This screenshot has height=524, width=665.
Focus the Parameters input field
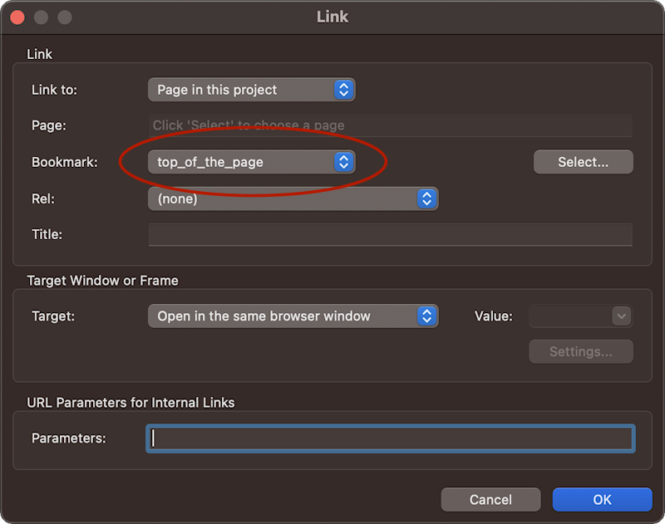(x=390, y=438)
